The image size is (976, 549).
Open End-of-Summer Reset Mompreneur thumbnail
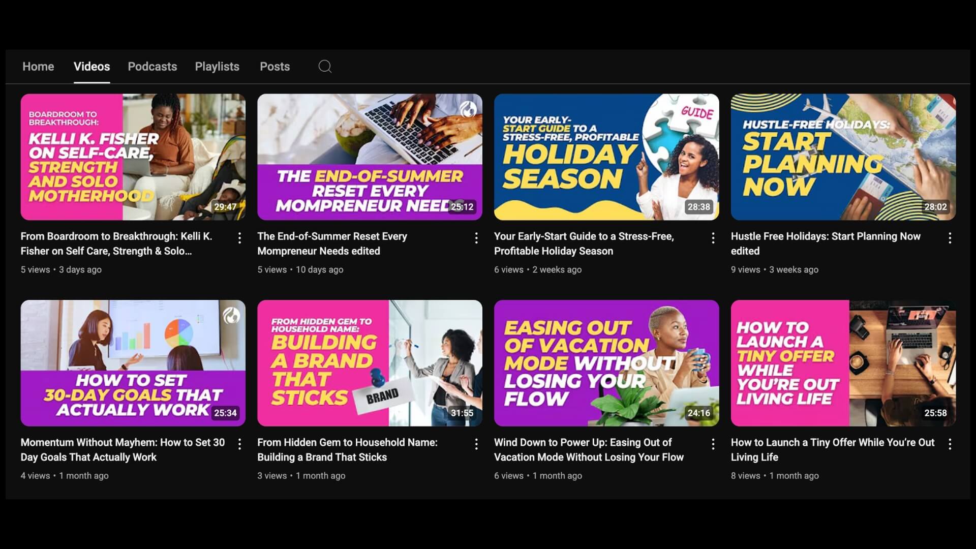tap(370, 157)
